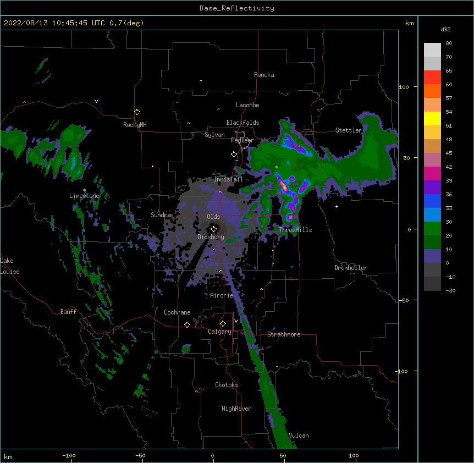The image size is (474, 463).
Task: Click the Ponoka city label
Action: coord(264,75)
